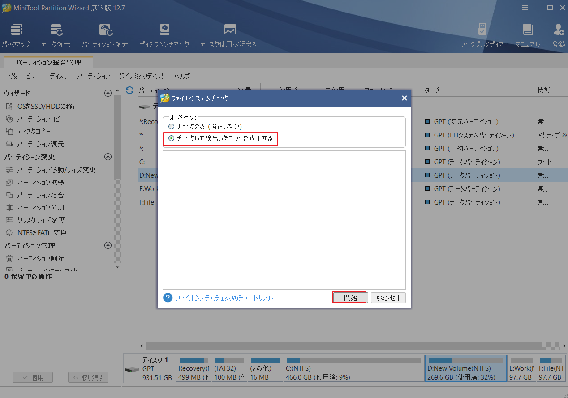This screenshot has height=398, width=568.
Task: Open パーティション復元 (Partition Recovery)
Action: [105, 34]
